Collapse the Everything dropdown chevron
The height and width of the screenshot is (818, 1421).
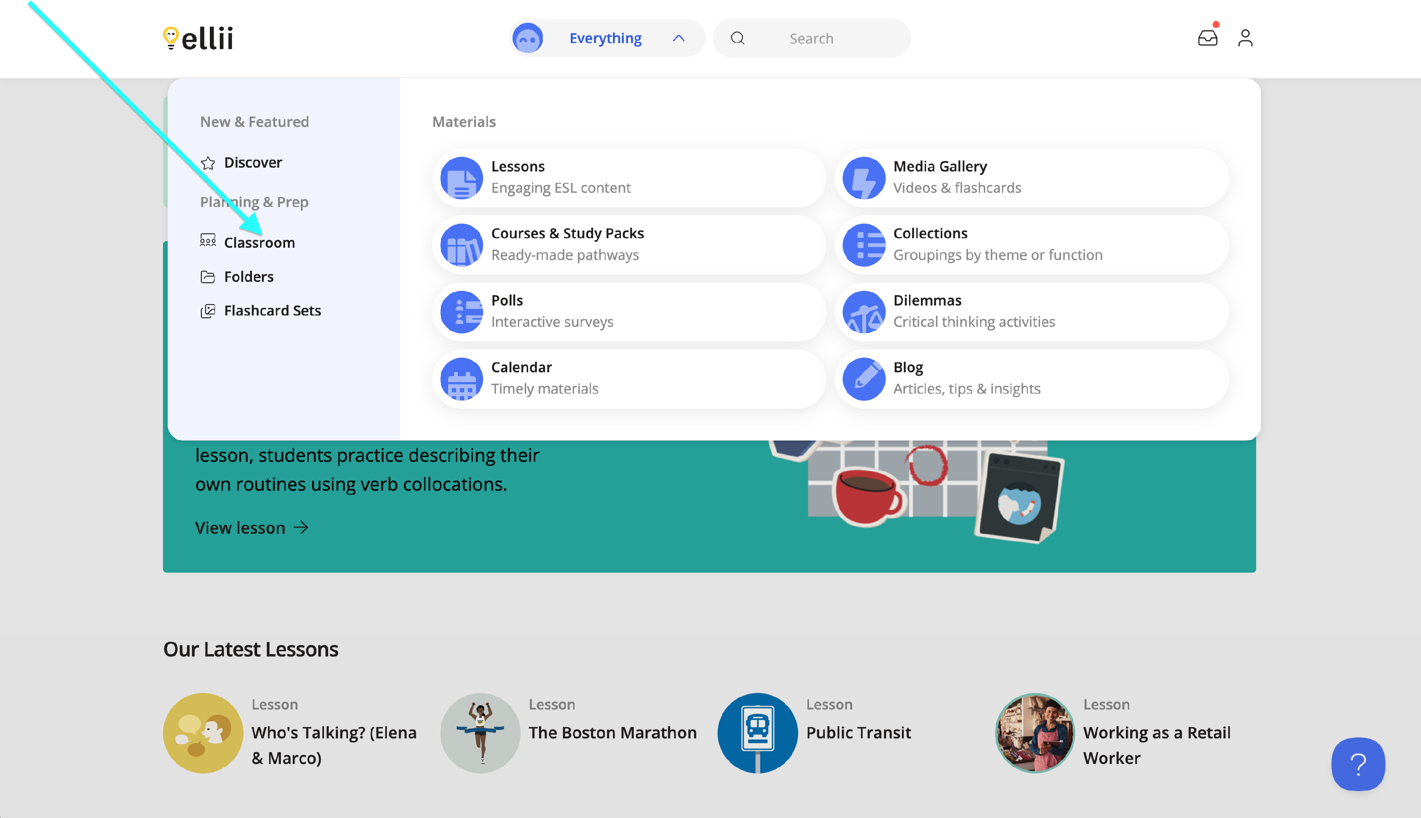point(678,38)
